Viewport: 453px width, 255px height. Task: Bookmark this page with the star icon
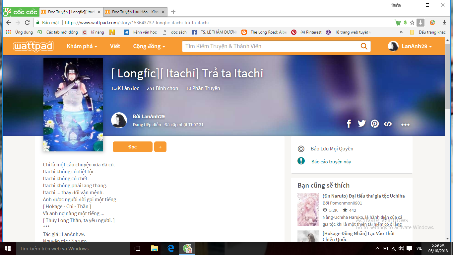coord(412,23)
